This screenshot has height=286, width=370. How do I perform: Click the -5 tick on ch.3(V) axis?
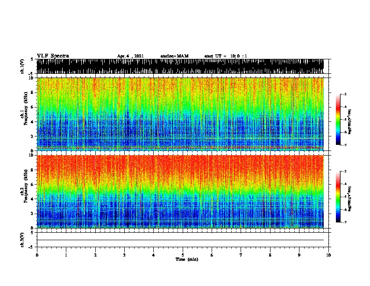[x=31, y=247]
